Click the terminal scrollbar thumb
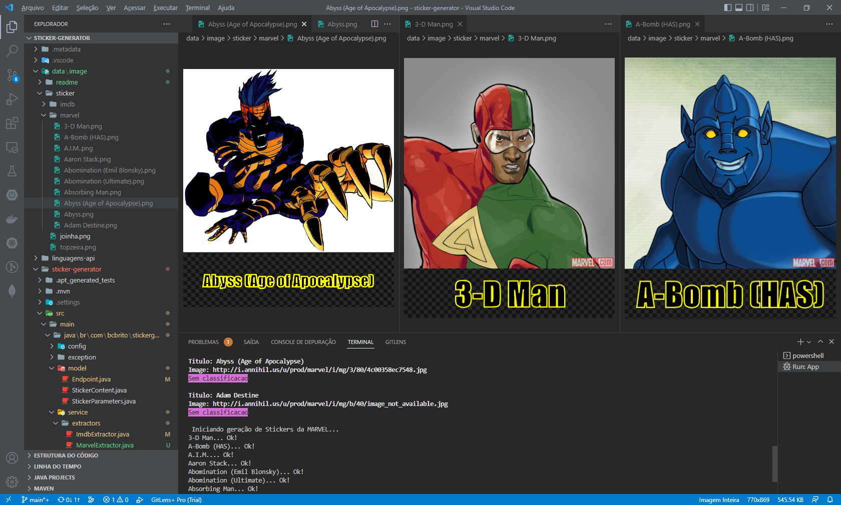The image size is (841, 505). coord(775,463)
